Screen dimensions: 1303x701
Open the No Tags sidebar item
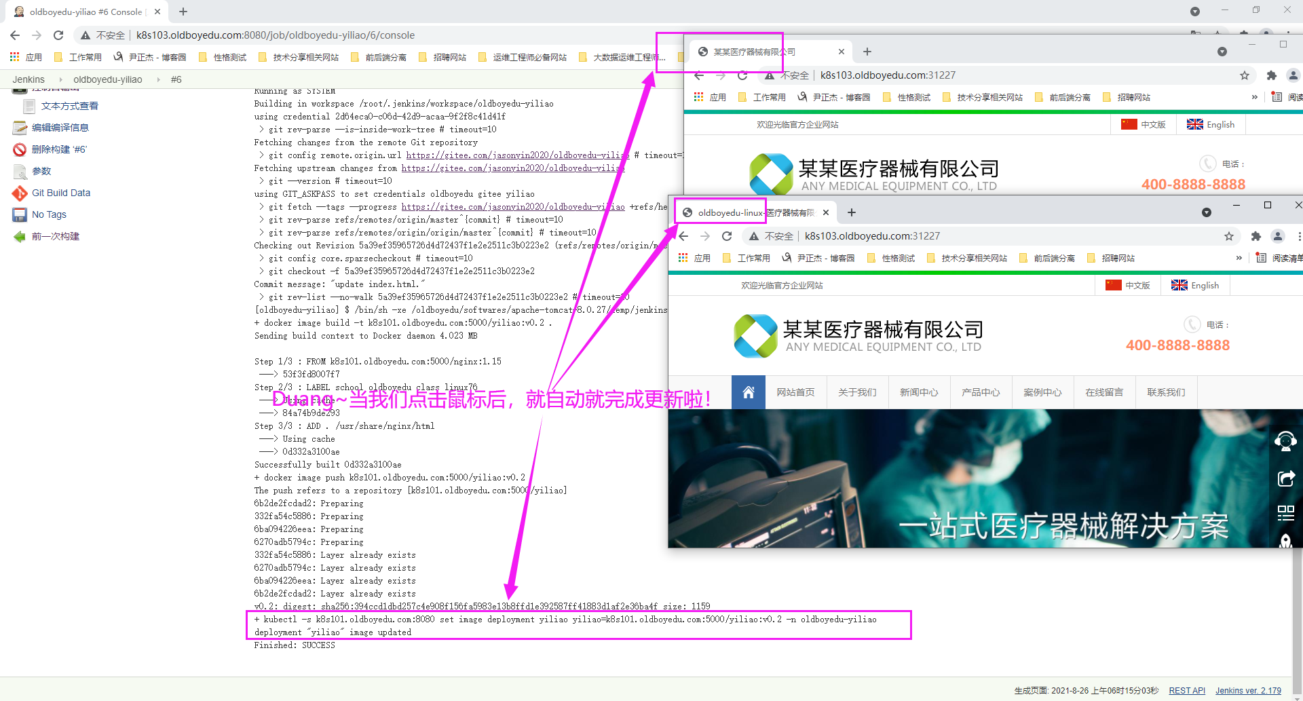[49, 215]
